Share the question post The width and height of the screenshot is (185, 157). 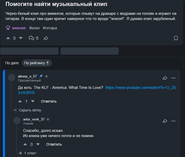coord(46,38)
